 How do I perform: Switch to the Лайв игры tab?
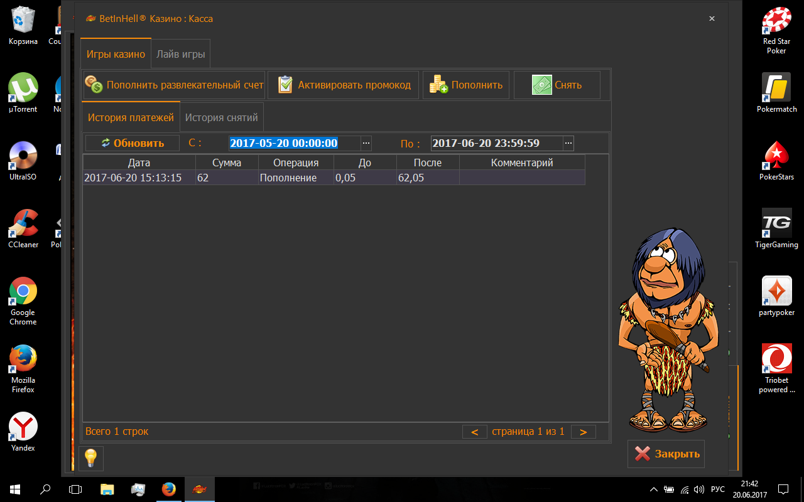point(181,54)
